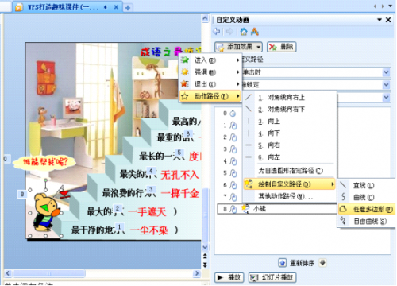
Task: Choose 向下 motion path
Action: [x=290, y=133]
